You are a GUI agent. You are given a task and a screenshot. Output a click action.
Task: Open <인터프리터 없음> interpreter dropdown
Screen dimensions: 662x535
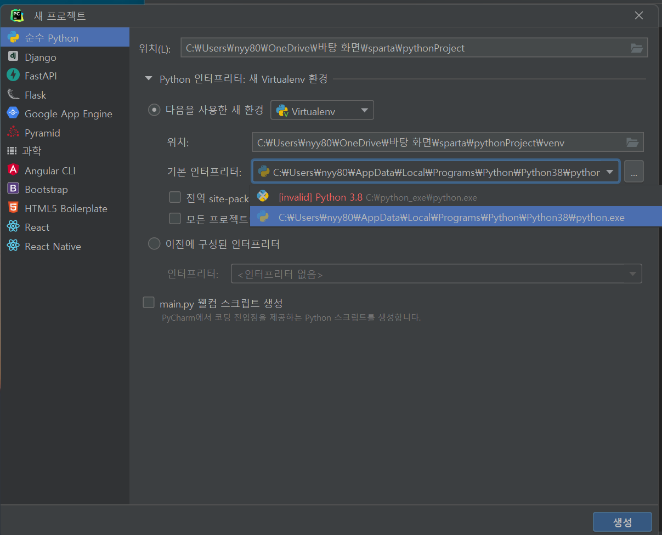[437, 274]
